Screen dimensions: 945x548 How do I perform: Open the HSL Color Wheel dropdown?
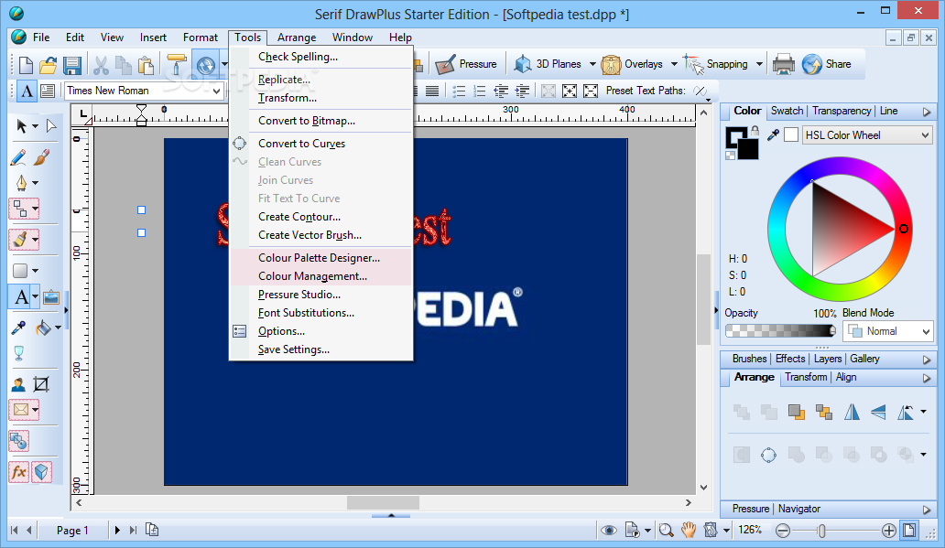pyautogui.click(x=925, y=135)
